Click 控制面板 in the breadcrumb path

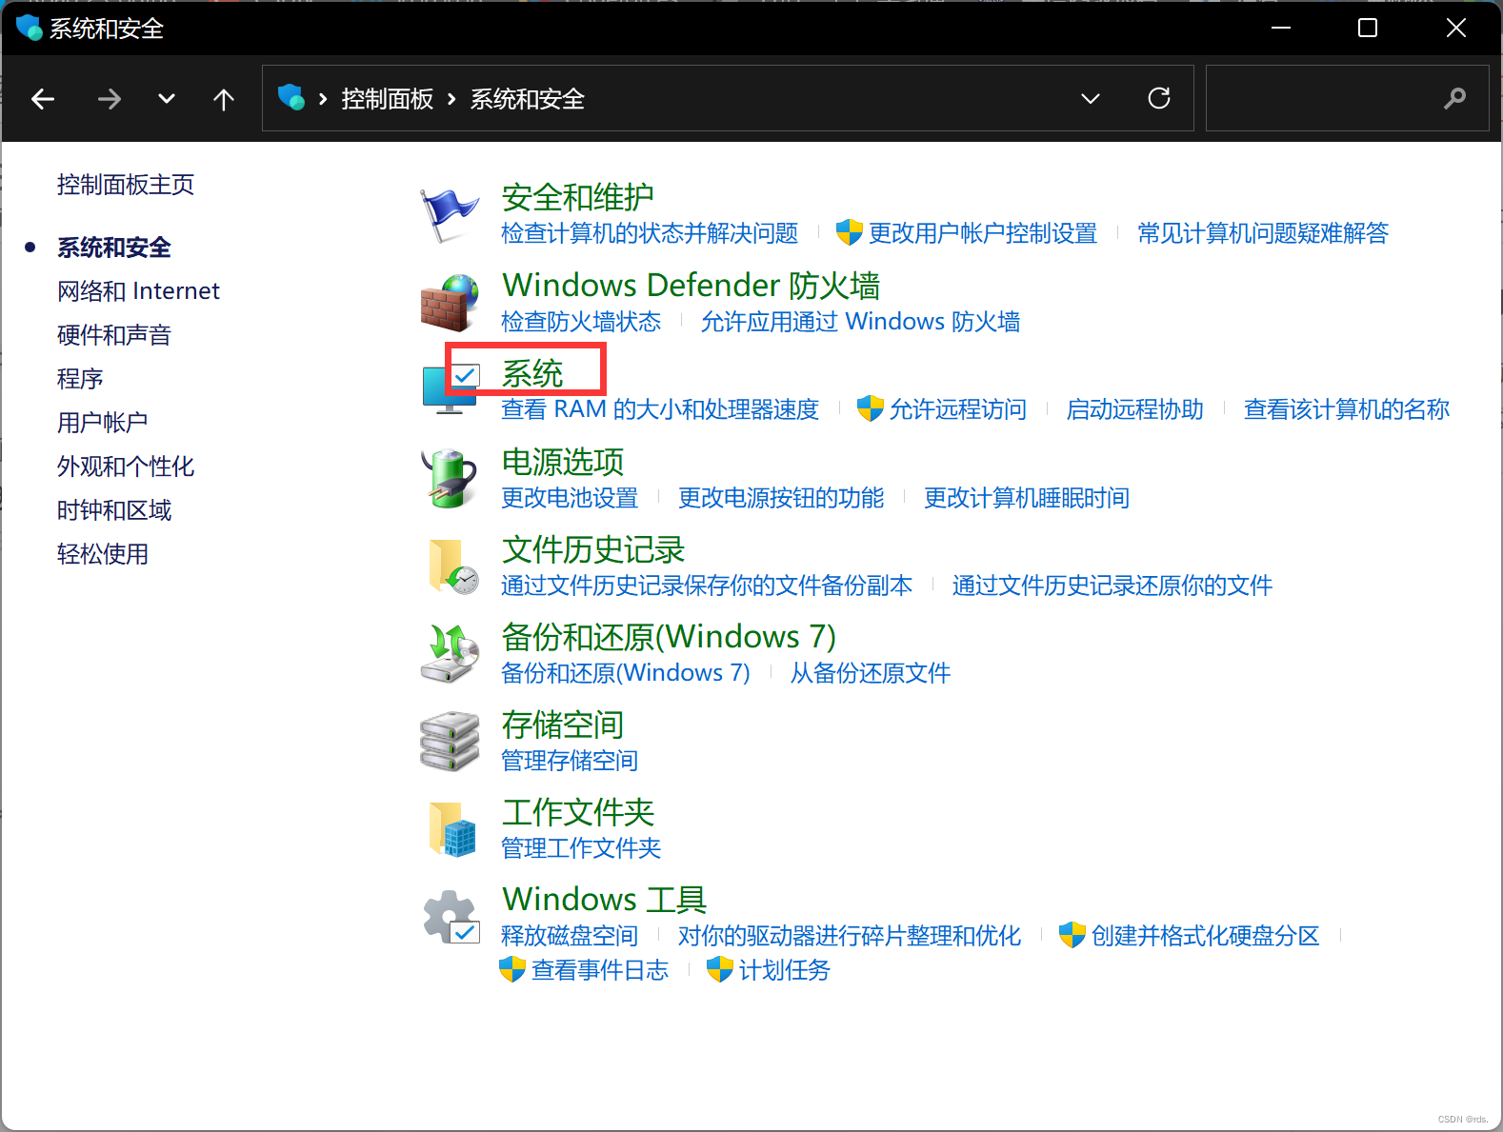(x=388, y=99)
